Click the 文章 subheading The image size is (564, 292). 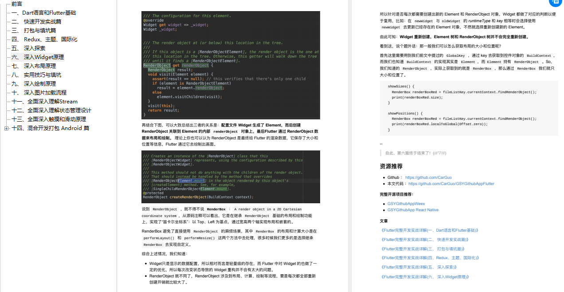(384, 221)
